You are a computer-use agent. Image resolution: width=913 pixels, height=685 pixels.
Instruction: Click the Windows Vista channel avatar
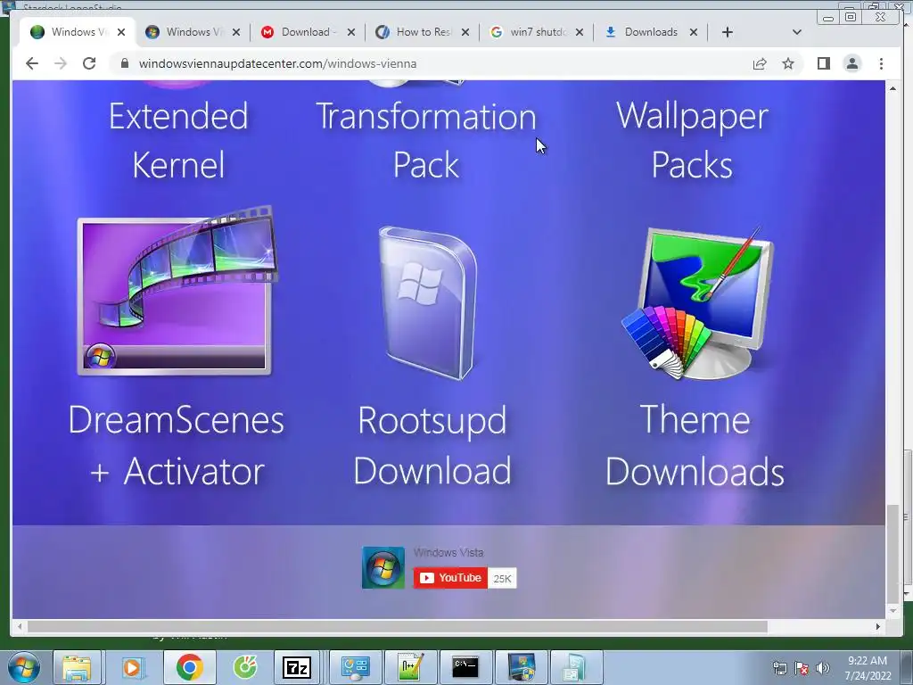click(x=383, y=567)
